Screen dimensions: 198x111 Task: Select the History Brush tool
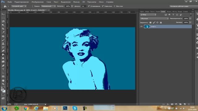pyautogui.click(x=3, y=47)
